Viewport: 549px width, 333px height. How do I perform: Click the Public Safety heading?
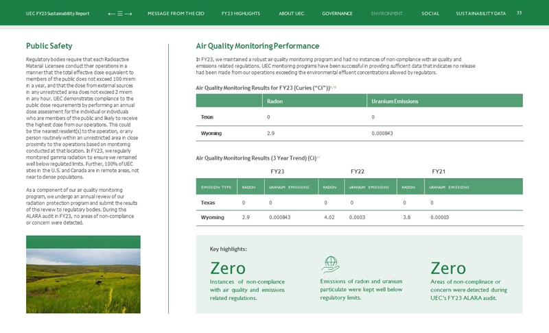[49, 46]
